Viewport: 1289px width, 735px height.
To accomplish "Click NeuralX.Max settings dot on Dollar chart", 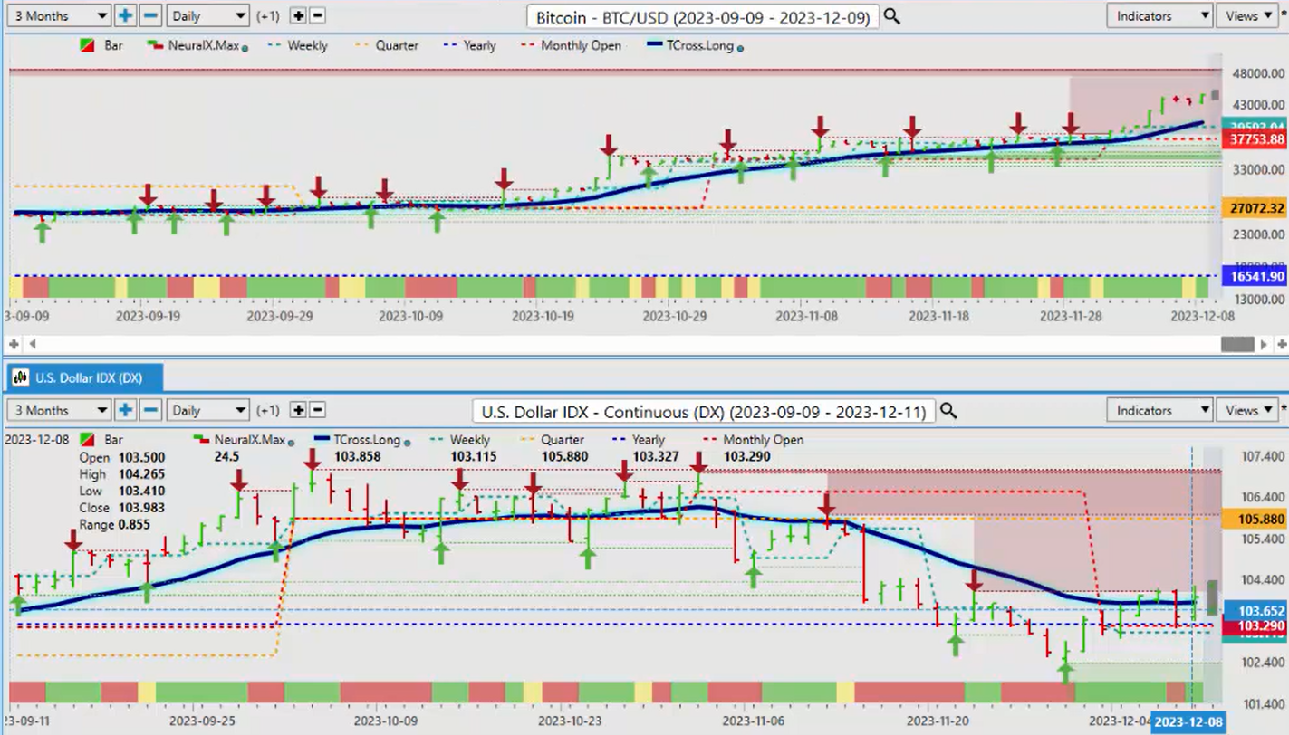I will tap(291, 442).
